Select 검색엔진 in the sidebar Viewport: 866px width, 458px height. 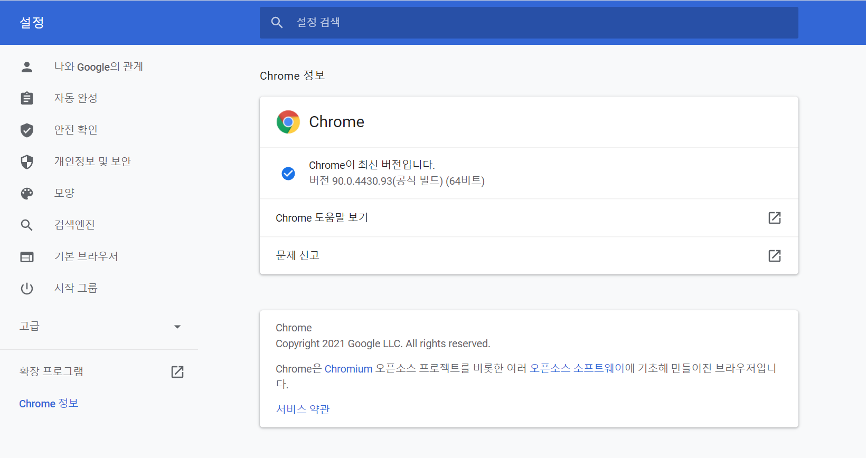coord(74,225)
